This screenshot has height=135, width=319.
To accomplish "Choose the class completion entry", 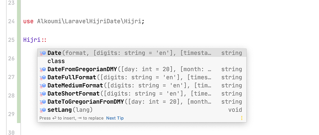I will pyautogui.click(x=142, y=61).
